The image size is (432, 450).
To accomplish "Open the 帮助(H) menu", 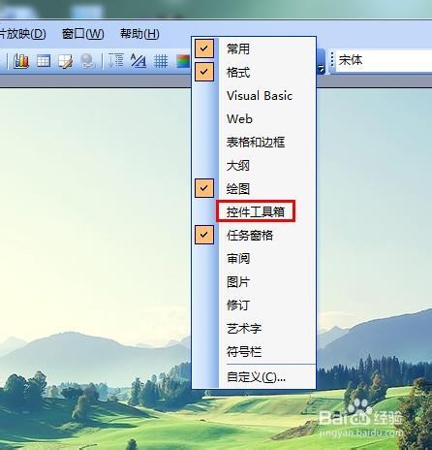I will 139,34.
